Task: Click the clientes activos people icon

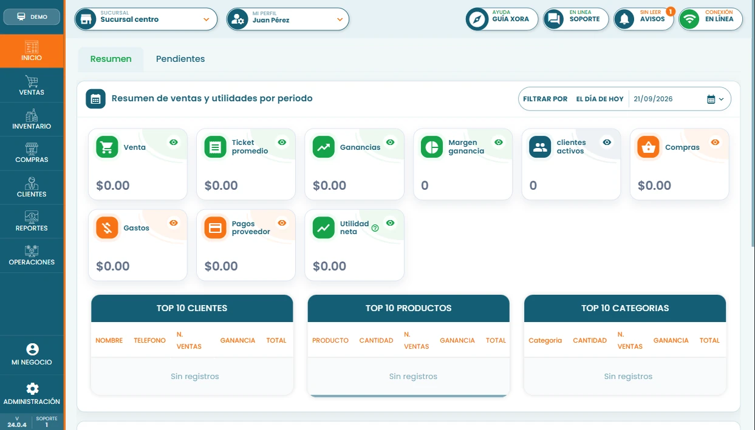Action: pos(540,147)
